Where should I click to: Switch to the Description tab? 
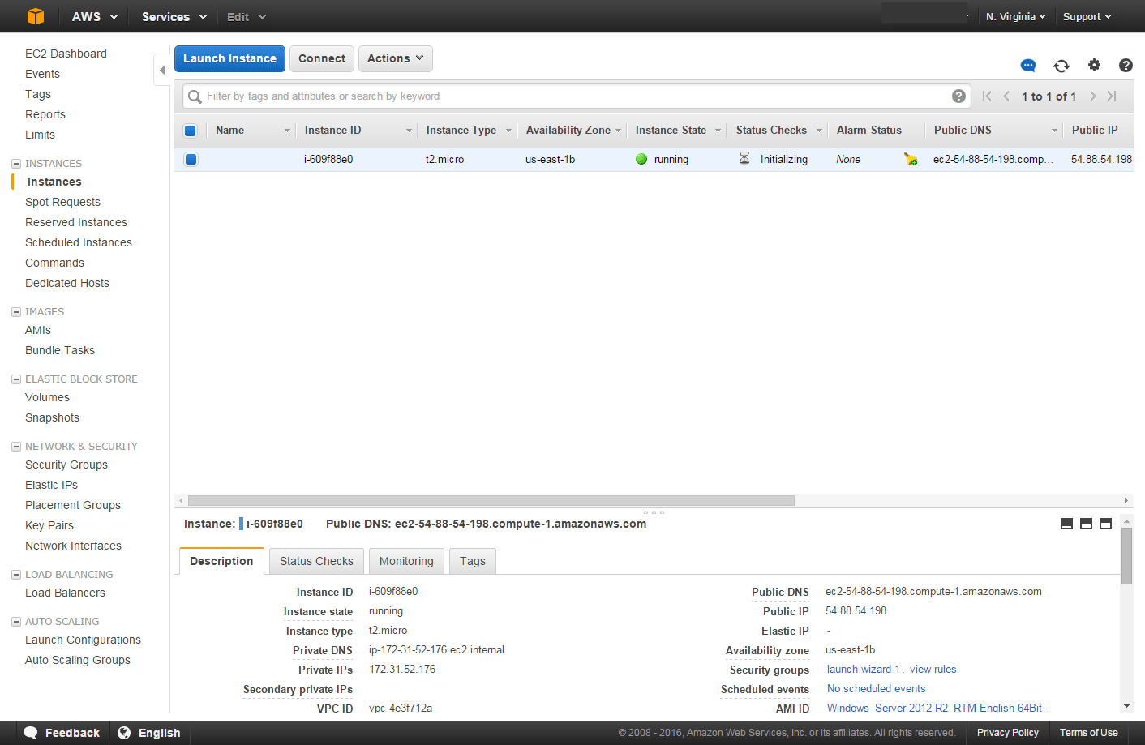[x=221, y=561]
